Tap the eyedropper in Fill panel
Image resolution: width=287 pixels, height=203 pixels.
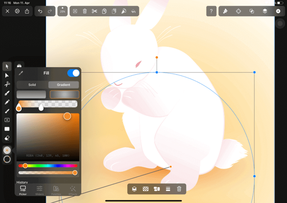tap(21, 73)
